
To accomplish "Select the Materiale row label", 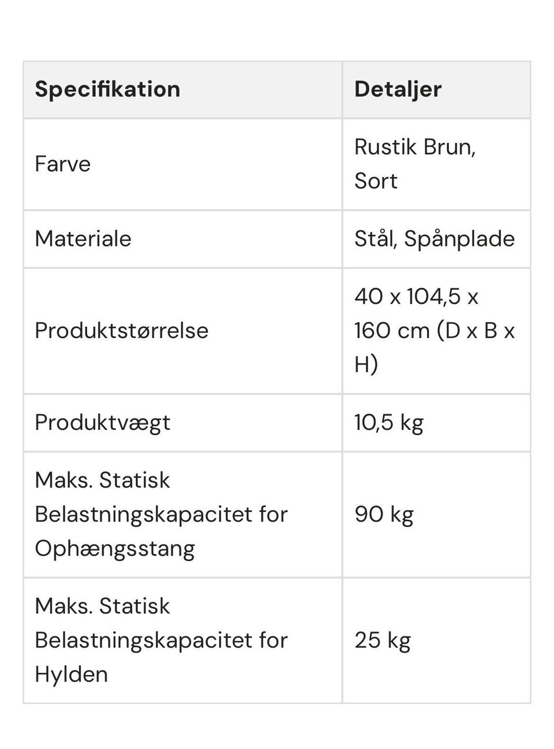I will 83,239.
